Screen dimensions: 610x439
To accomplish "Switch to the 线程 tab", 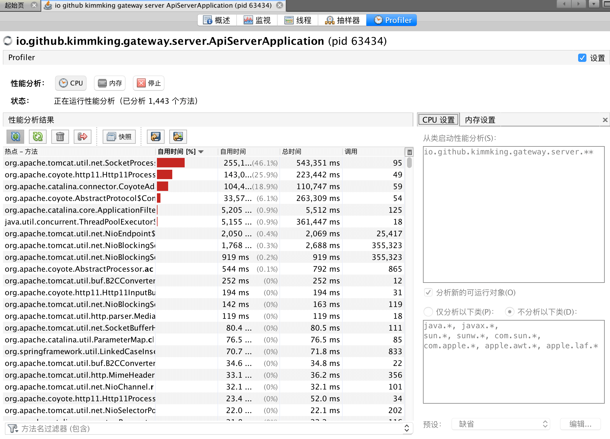I will (x=298, y=20).
